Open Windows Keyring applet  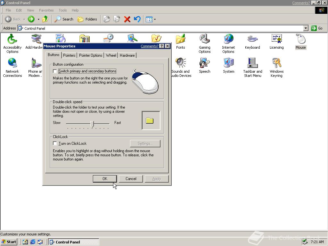tap(276, 68)
